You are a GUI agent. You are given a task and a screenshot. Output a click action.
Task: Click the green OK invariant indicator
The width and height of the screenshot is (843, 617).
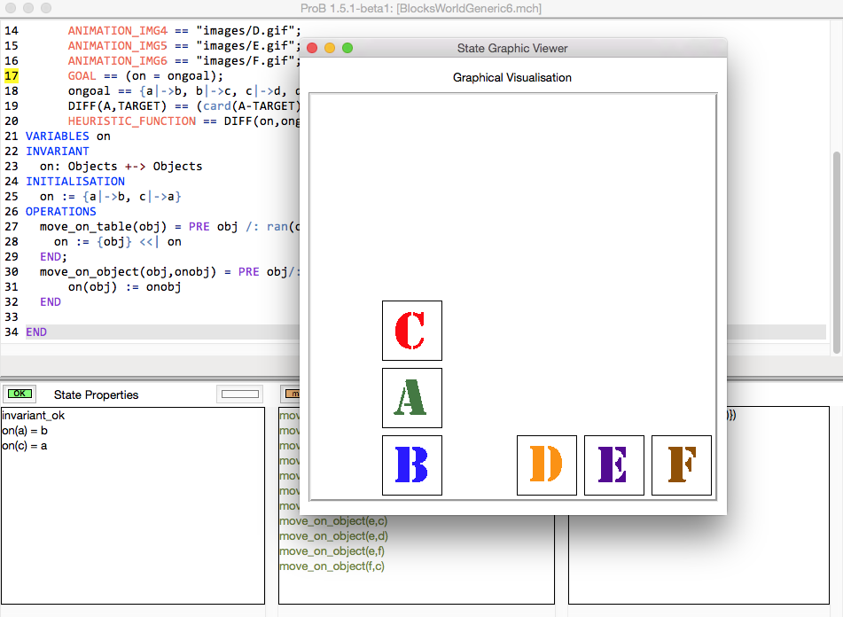tap(18, 394)
